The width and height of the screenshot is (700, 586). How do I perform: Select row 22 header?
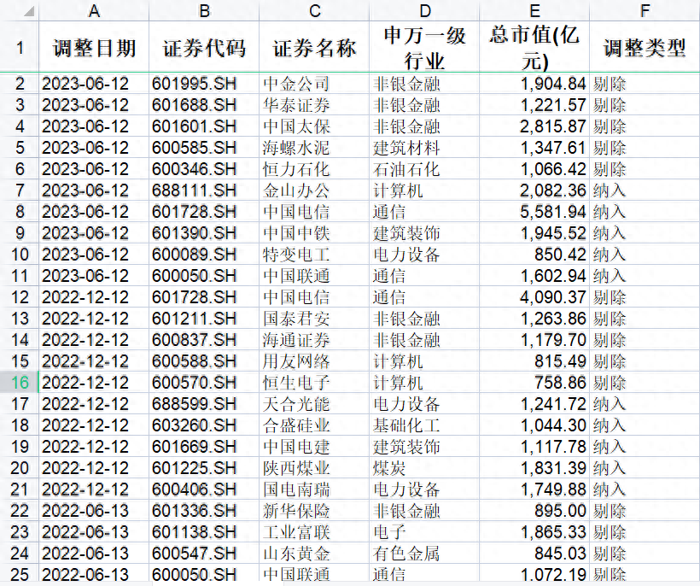(20, 511)
